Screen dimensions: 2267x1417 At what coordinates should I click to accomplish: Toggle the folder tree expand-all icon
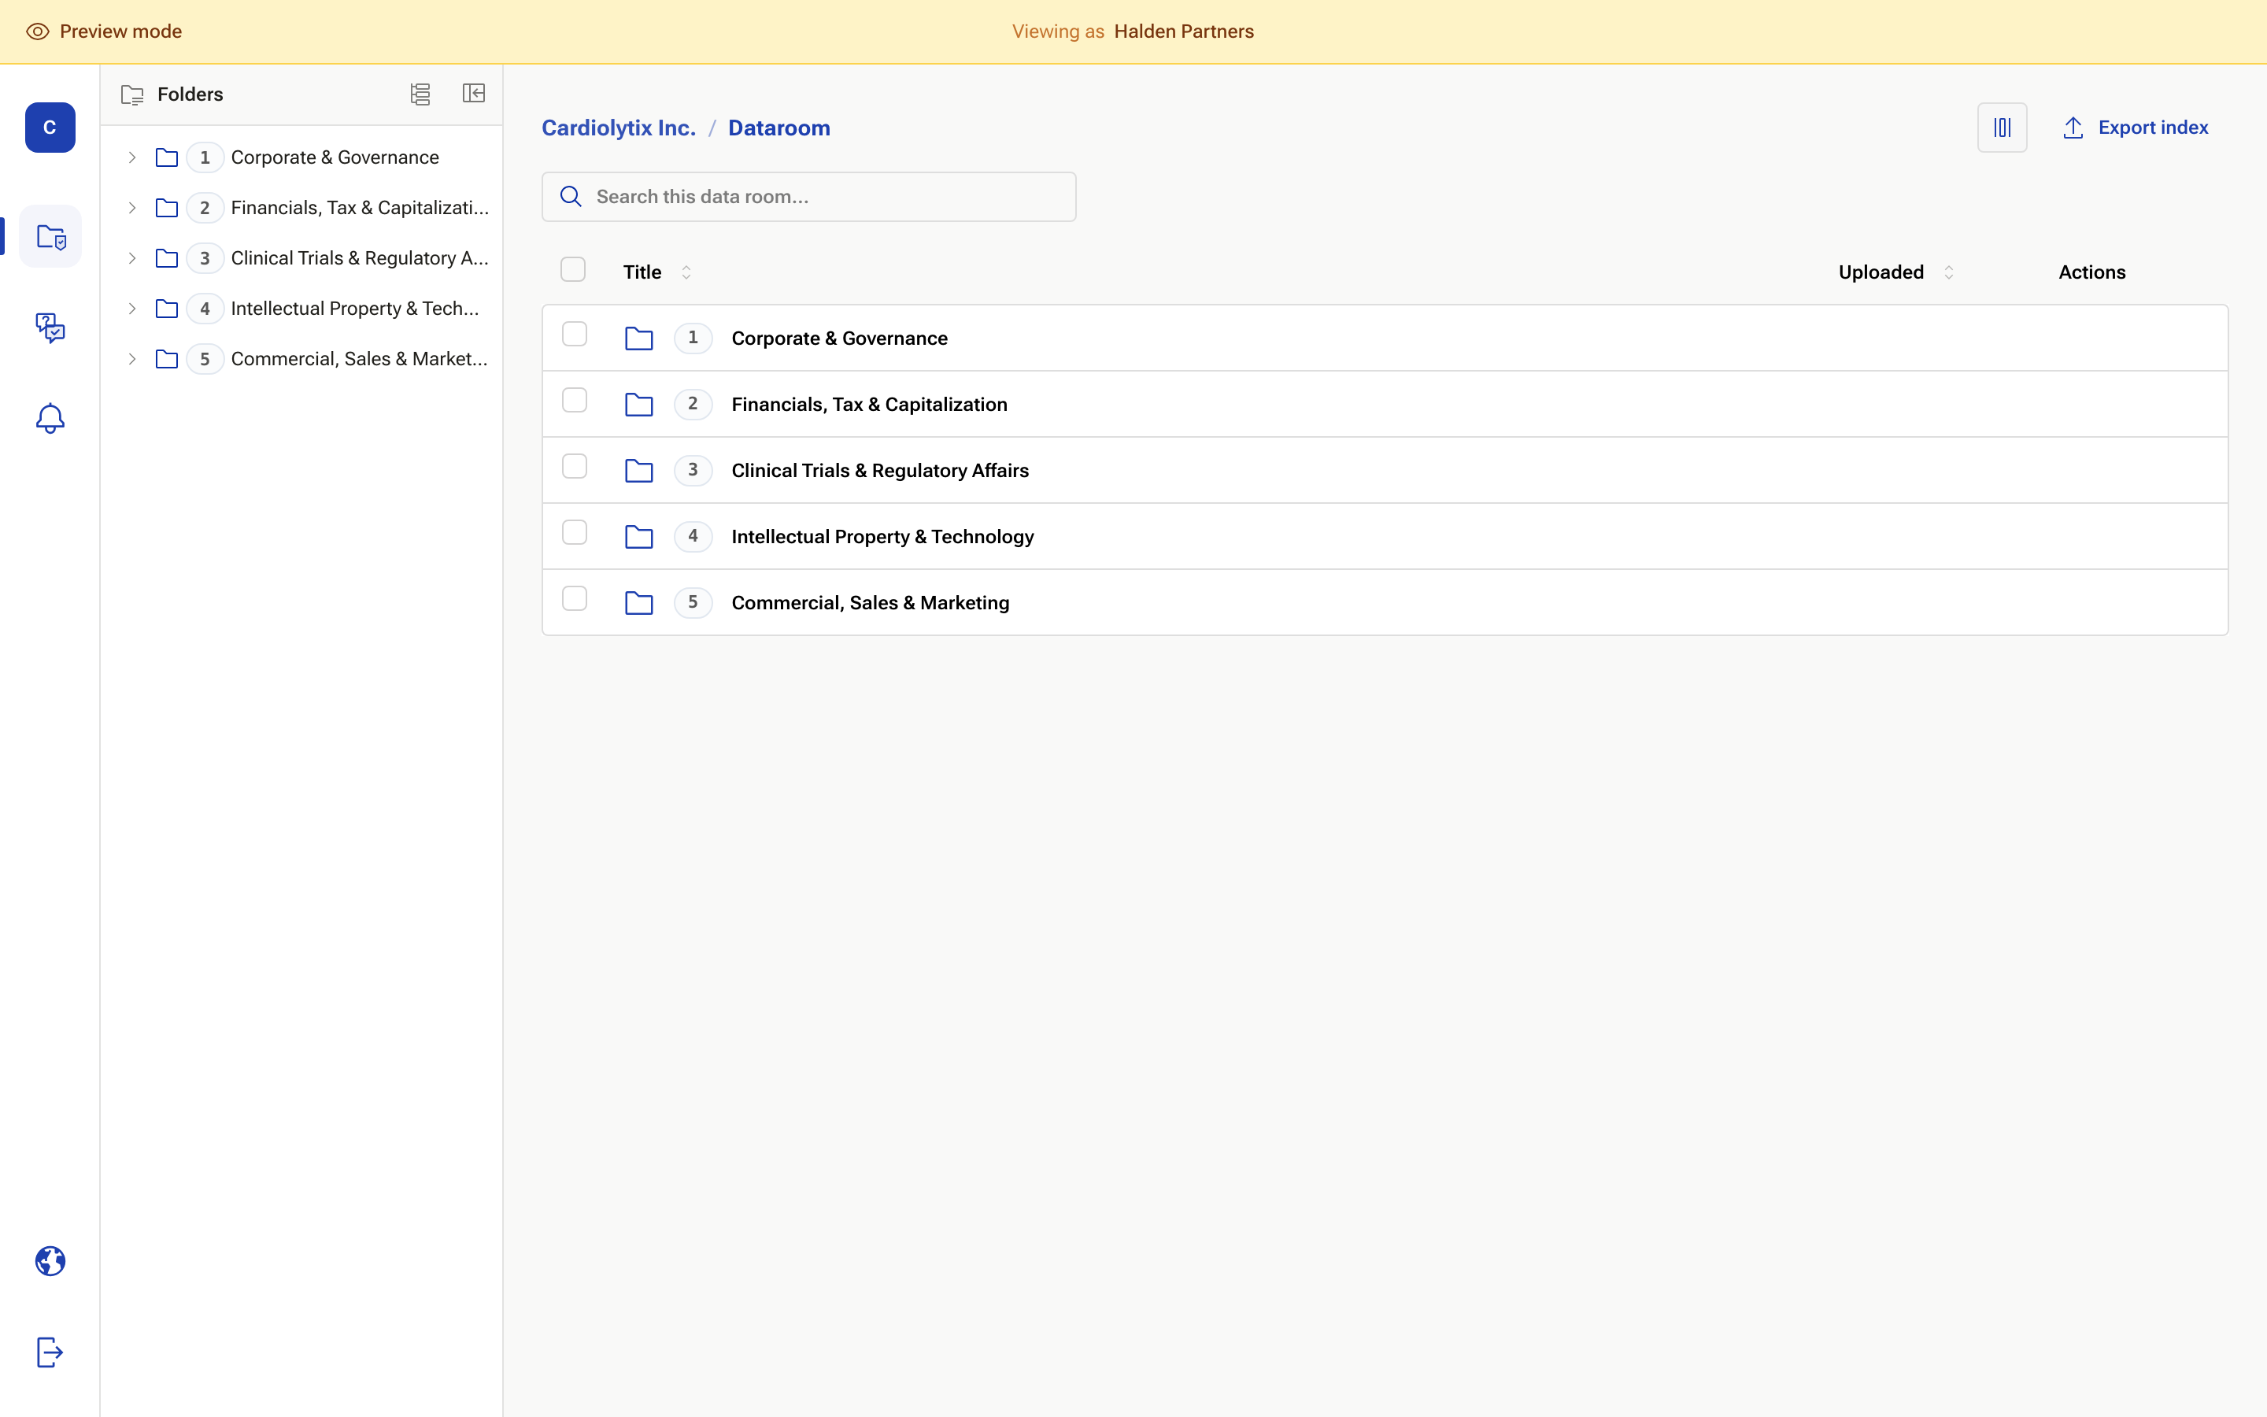(x=420, y=94)
